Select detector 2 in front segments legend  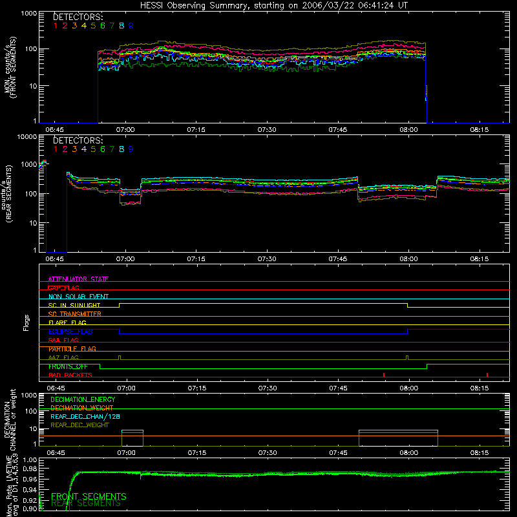[x=65, y=25]
